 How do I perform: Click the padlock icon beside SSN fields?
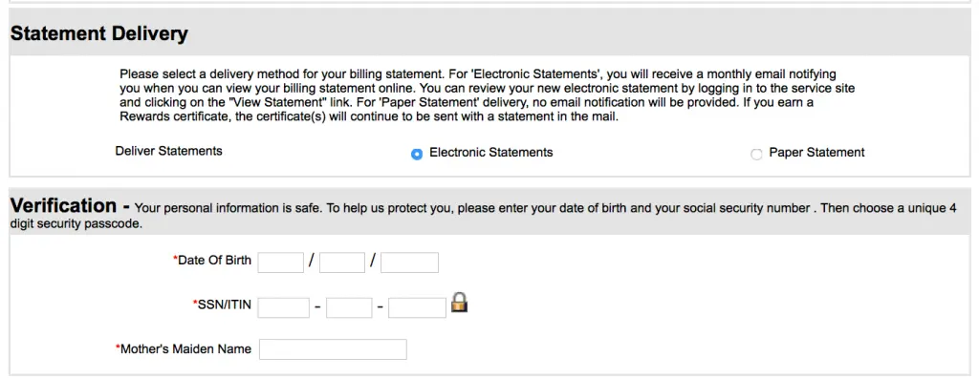tap(460, 303)
